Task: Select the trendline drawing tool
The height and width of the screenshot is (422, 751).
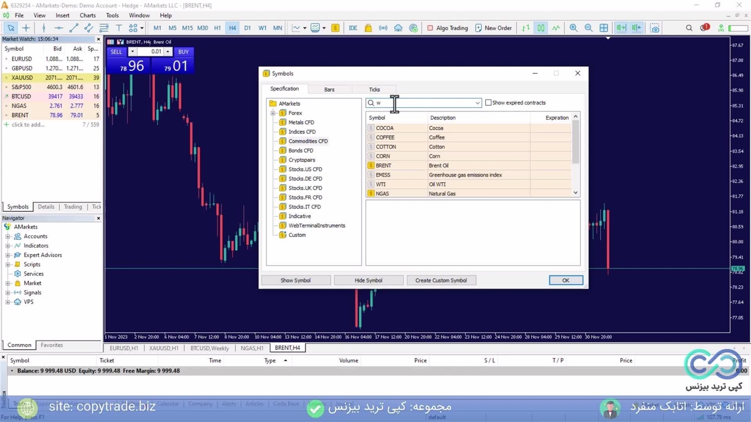Action: (73, 28)
